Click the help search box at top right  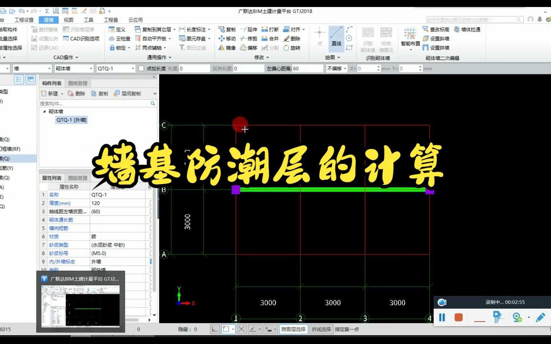pos(474,20)
